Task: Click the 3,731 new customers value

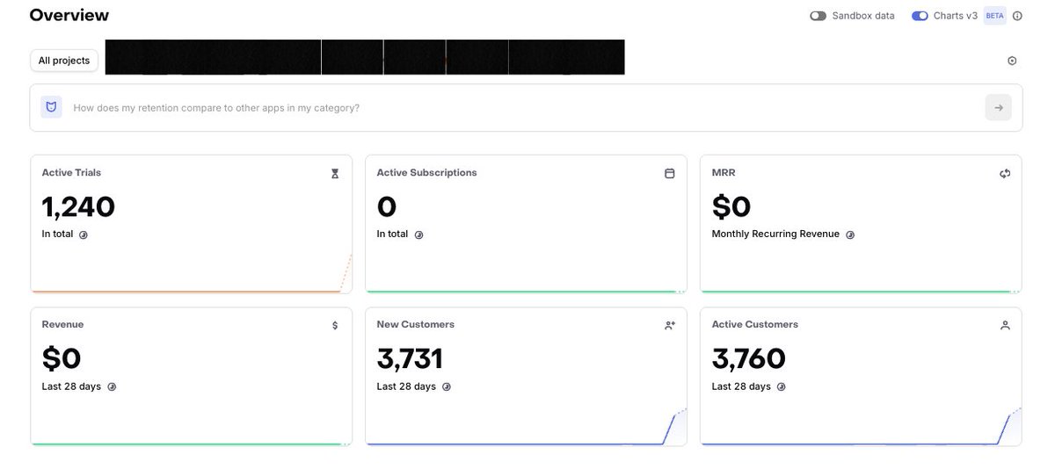Action: (x=410, y=359)
